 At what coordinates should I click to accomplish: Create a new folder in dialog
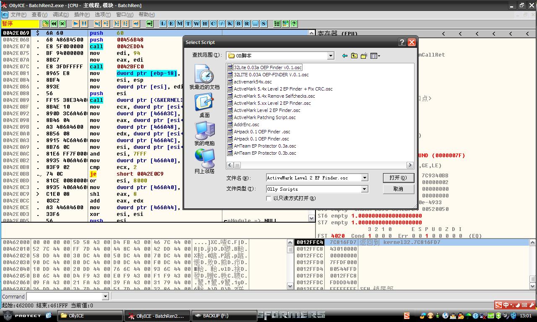point(364,56)
